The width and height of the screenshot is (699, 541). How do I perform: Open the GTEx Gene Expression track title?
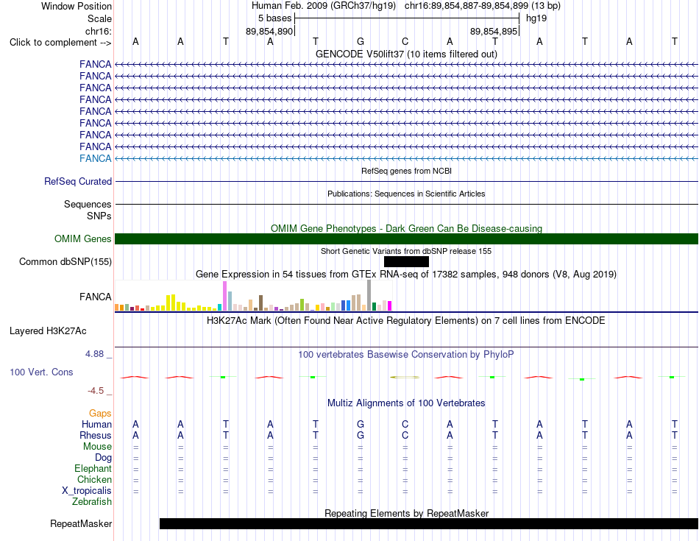pyautogui.click(x=406, y=275)
